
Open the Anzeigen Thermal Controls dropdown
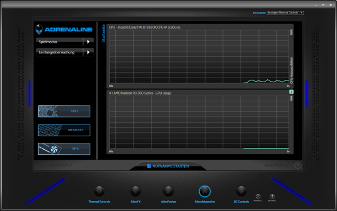(x=285, y=13)
